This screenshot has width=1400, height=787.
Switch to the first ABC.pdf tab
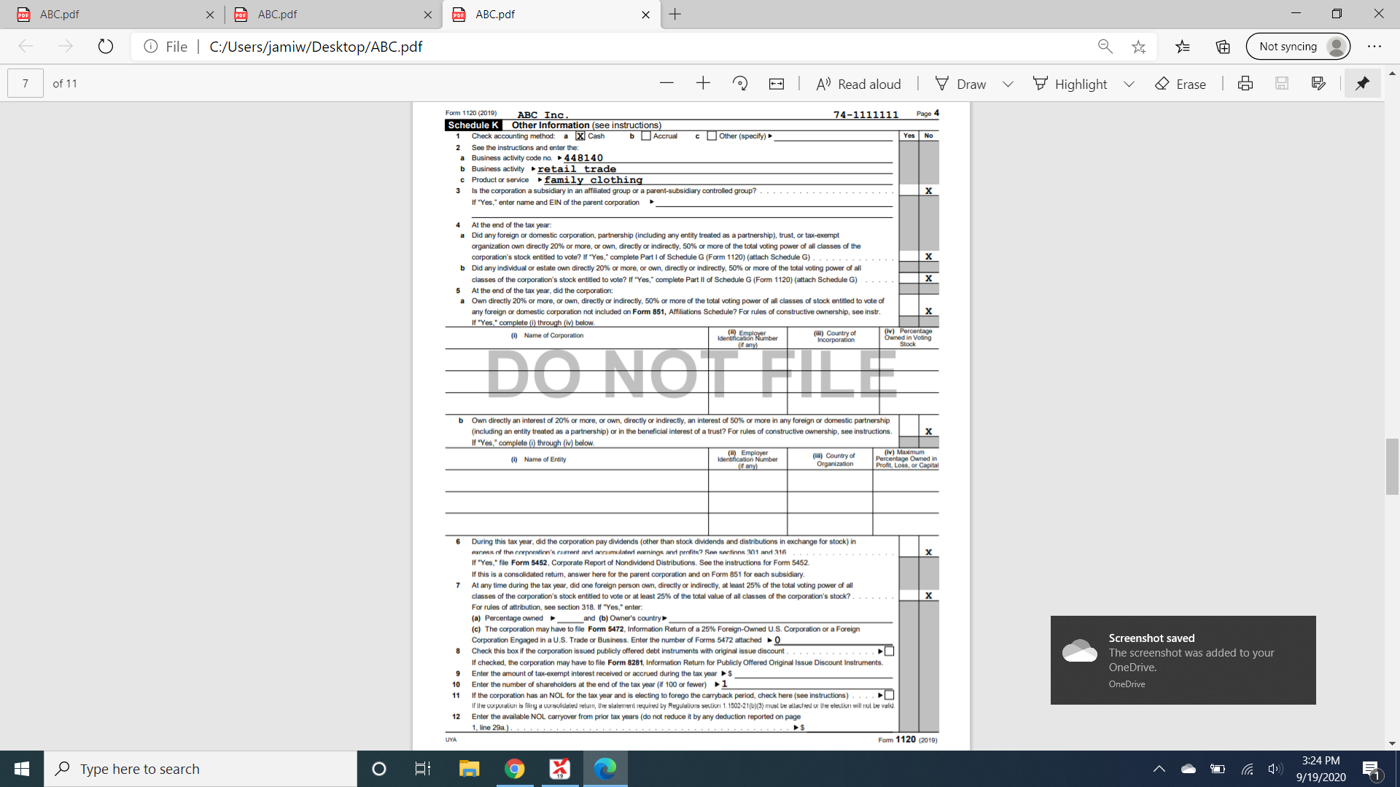coord(109,15)
